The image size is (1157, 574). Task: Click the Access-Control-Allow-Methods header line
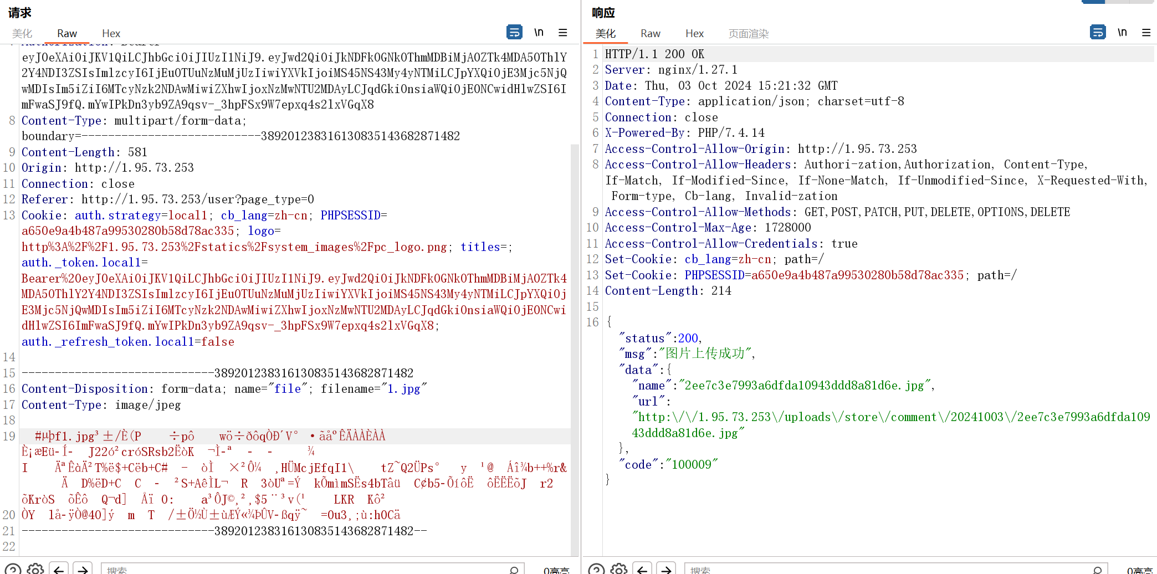click(837, 212)
